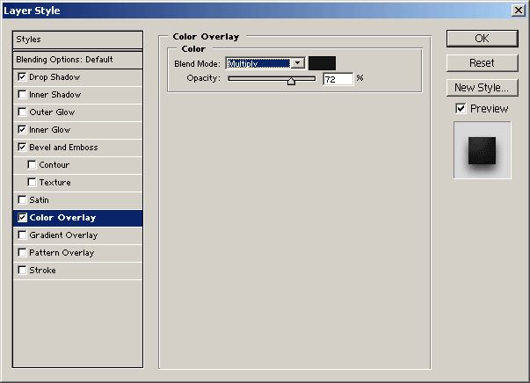This screenshot has width=530, height=383.
Task: Close the Layer Style dialog
Action: 519,11
